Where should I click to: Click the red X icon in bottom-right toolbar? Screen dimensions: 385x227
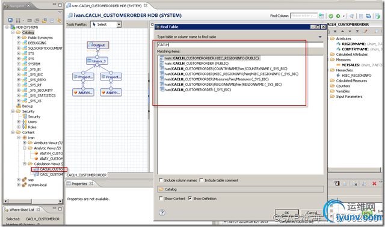click(x=374, y=183)
